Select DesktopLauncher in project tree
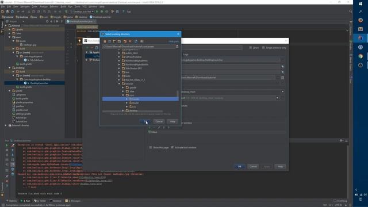 click(x=39, y=83)
